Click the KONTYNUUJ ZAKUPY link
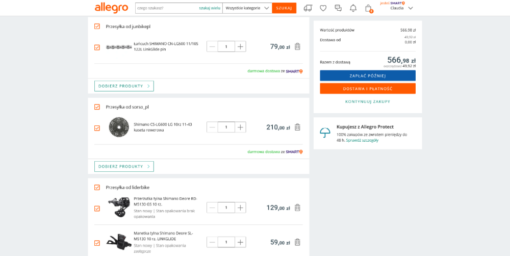 pos(368,102)
